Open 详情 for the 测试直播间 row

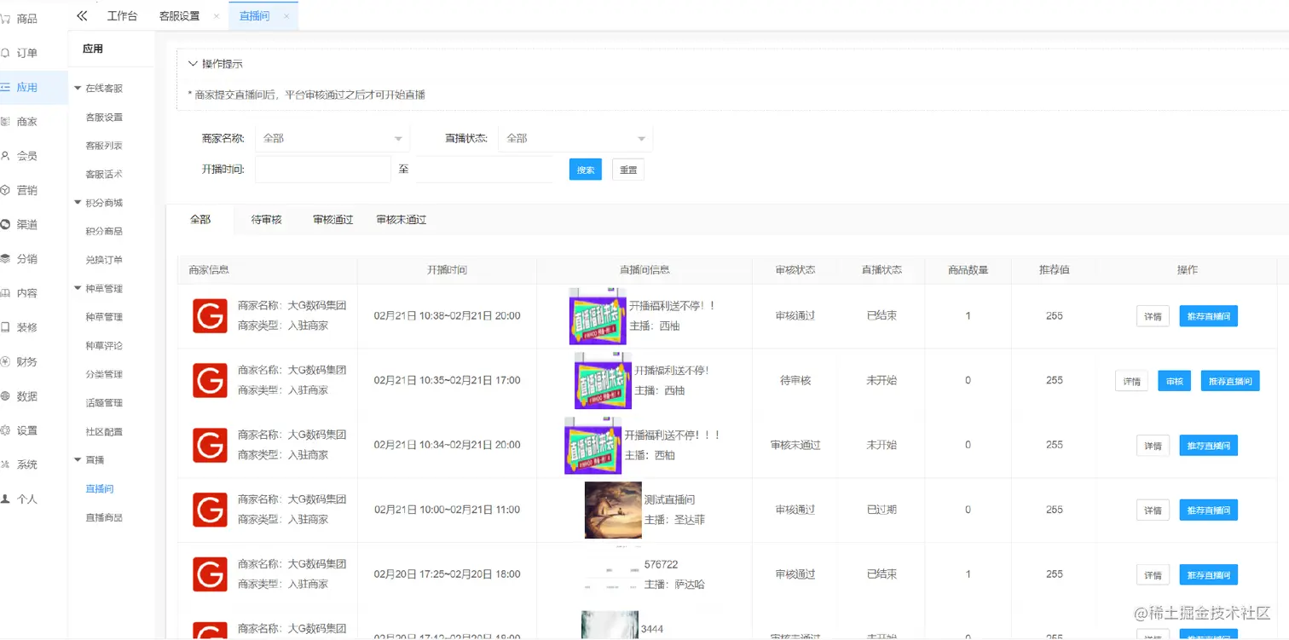pos(1153,510)
